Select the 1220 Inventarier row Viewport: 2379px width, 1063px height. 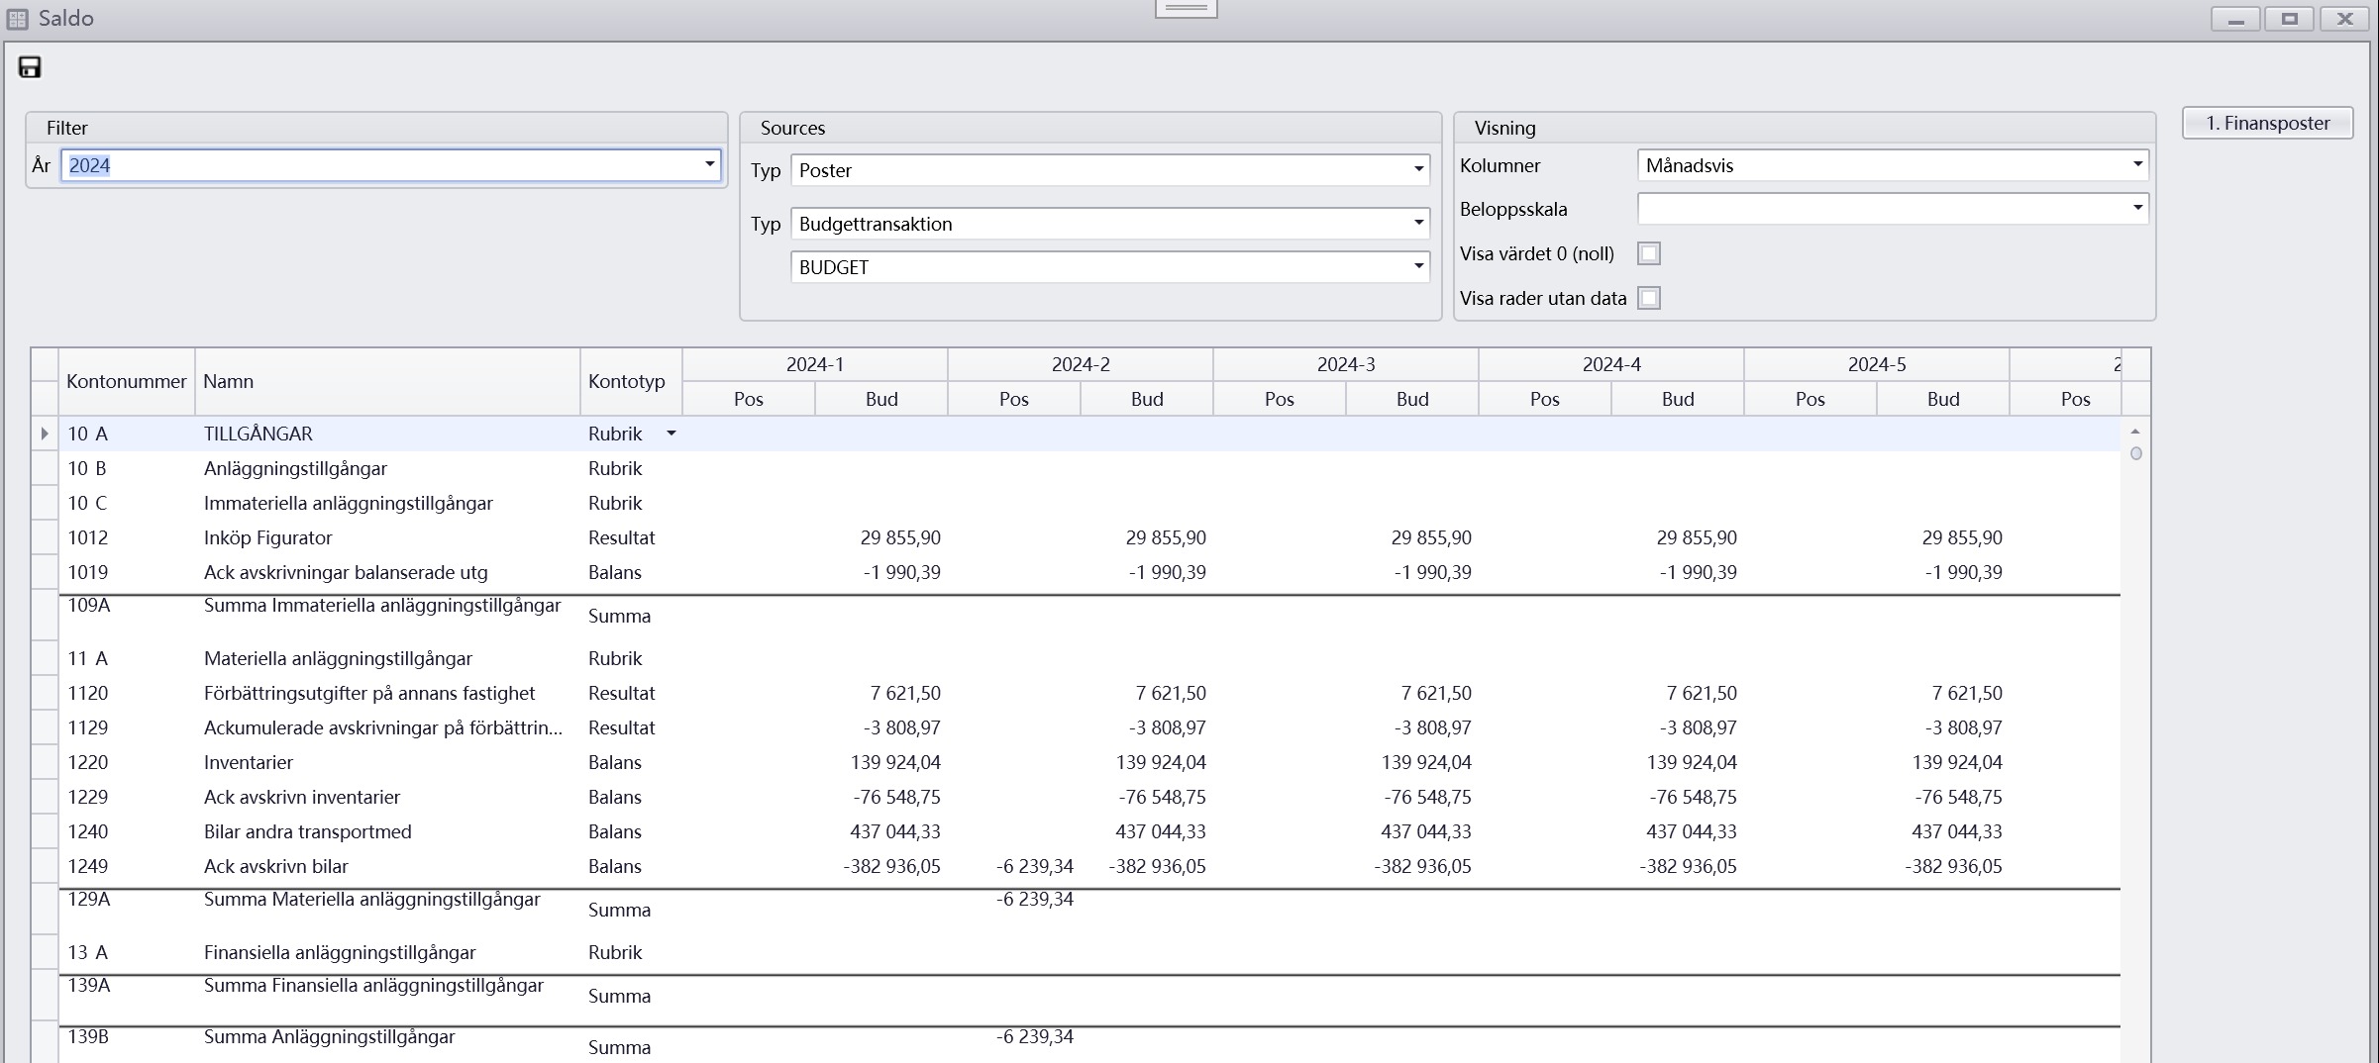click(x=248, y=762)
